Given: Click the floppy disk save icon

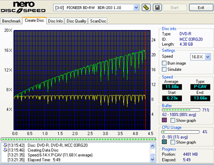Looking at the screenshot, I should click(x=157, y=7).
